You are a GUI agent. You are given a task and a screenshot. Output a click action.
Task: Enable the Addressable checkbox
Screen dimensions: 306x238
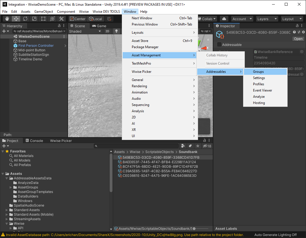219,45
